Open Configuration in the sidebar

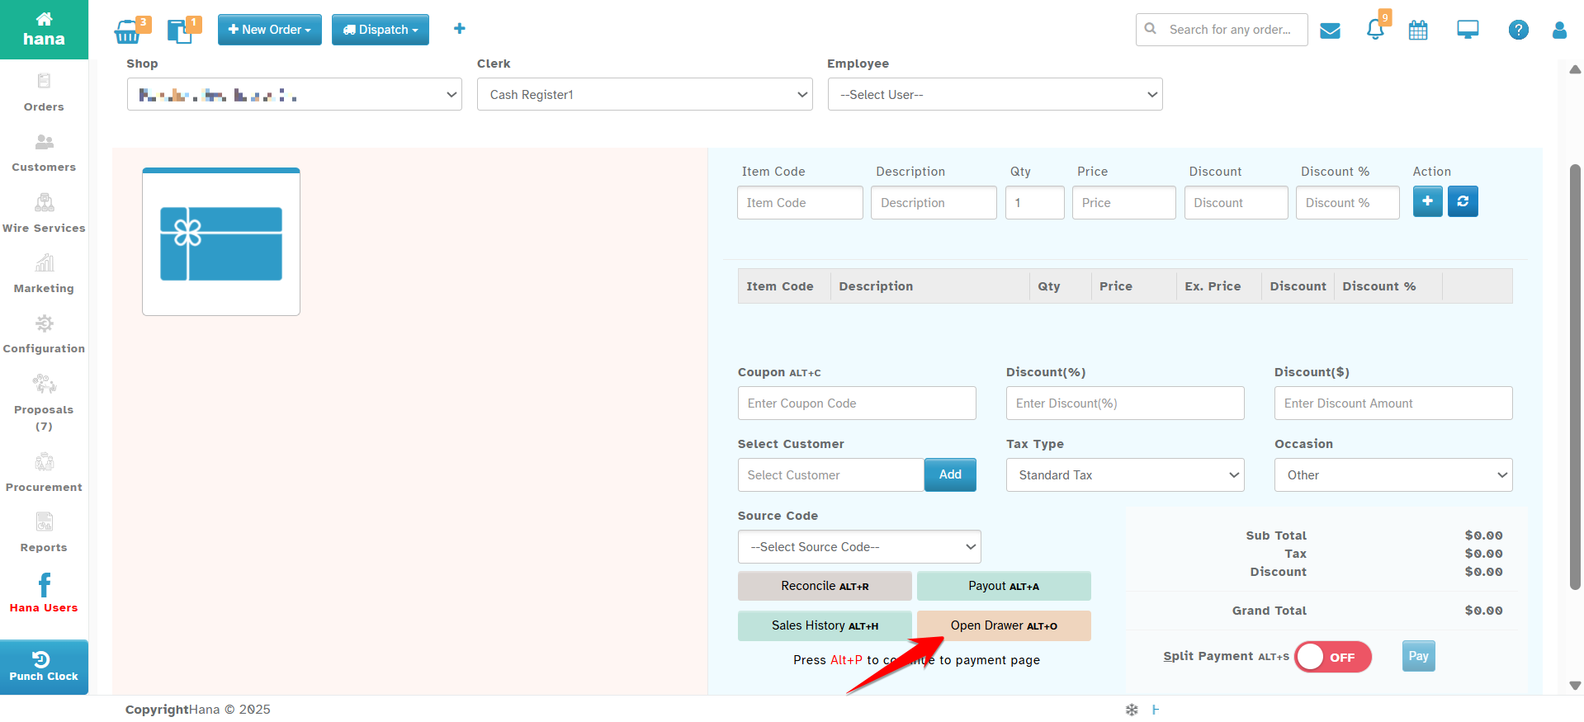tap(44, 334)
